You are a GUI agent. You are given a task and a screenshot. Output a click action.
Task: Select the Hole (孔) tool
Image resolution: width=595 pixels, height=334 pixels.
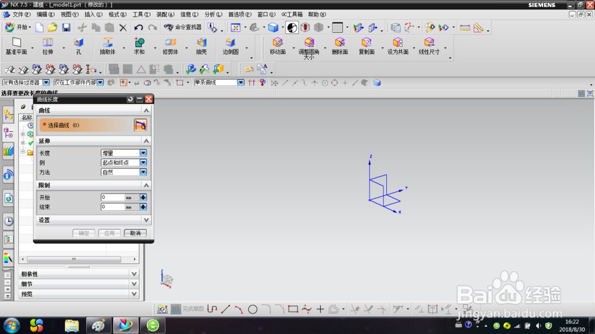click(x=79, y=46)
